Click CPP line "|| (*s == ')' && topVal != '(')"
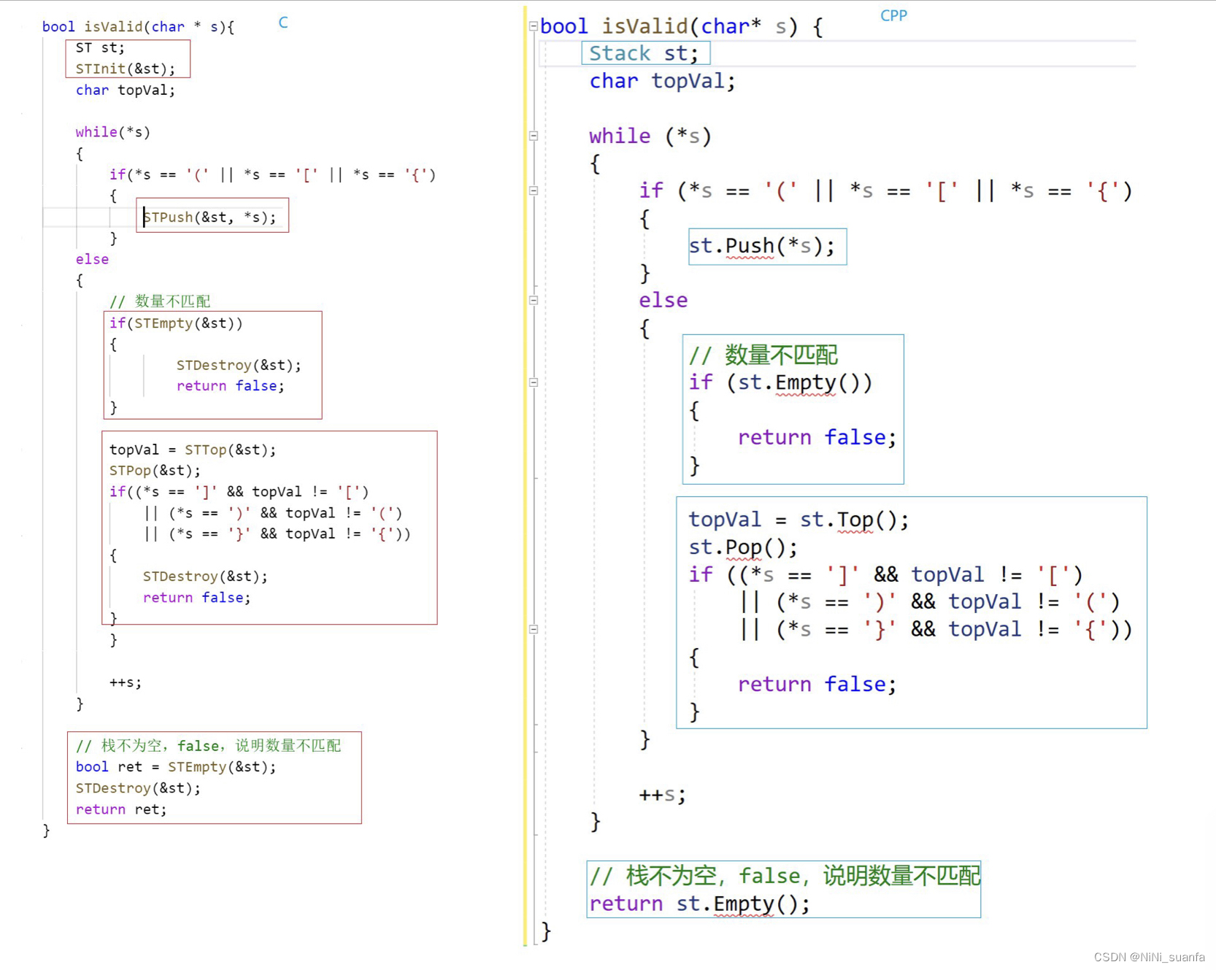Viewport: 1216px width, 970px height. (929, 602)
